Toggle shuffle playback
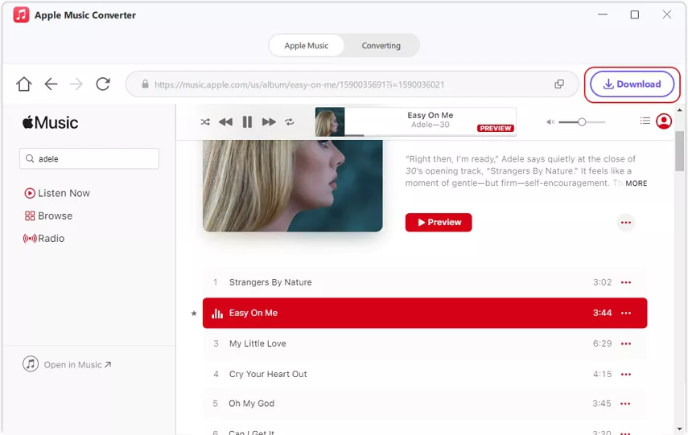The height and width of the screenshot is (435, 688). click(x=205, y=122)
